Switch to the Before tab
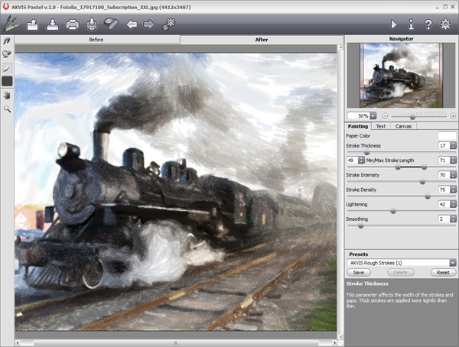Viewport: 459px width, 347px height. coord(96,39)
